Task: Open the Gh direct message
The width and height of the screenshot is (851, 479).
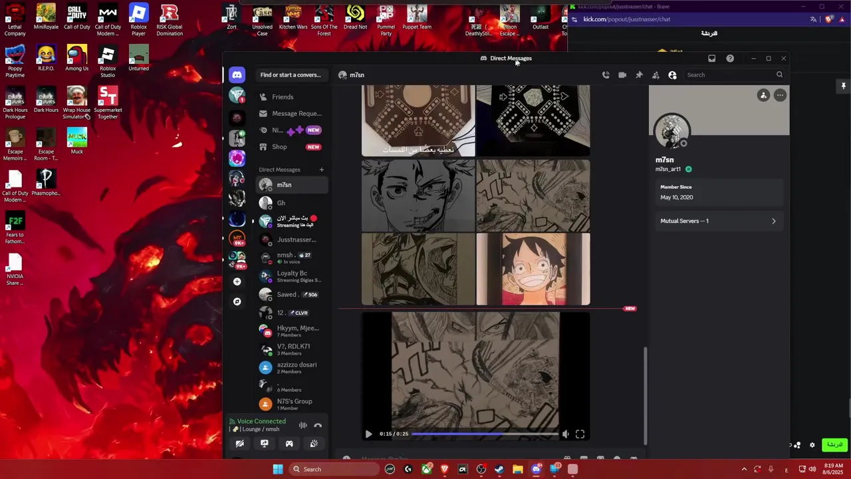Action: (291, 203)
